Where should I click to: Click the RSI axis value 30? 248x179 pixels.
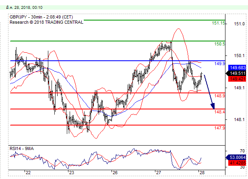pyautogui.click(x=242, y=167)
